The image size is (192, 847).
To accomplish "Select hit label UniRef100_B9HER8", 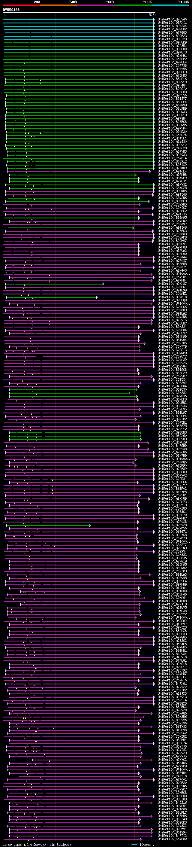I will coord(172,92).
